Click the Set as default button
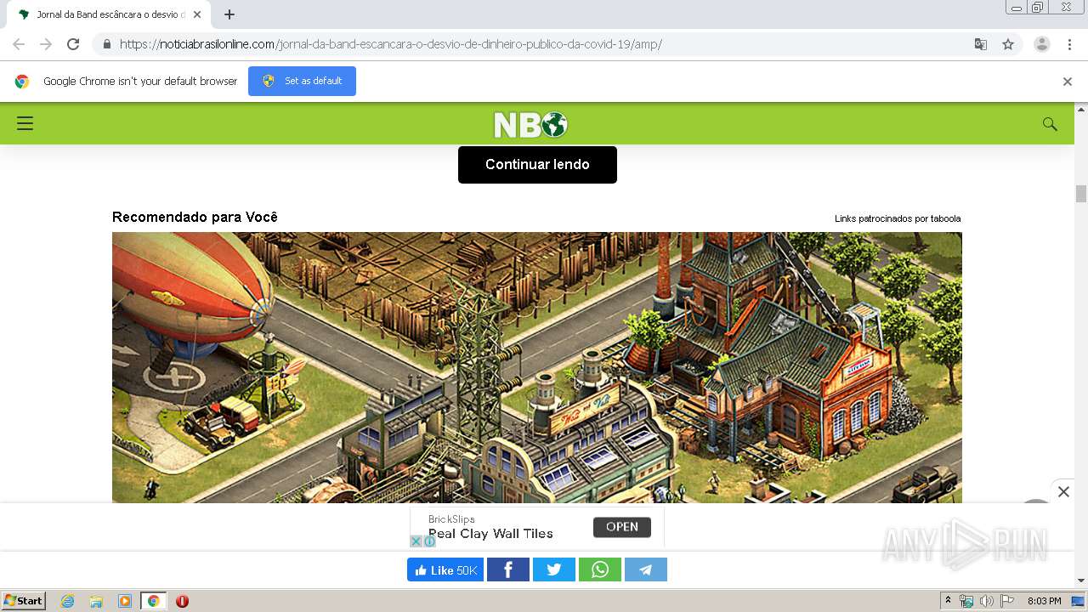 click(x=302, y=81)
